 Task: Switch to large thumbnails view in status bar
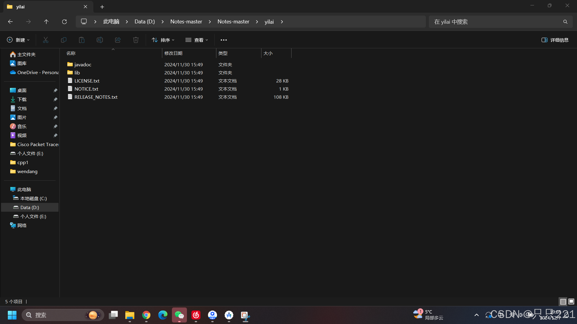571,301
